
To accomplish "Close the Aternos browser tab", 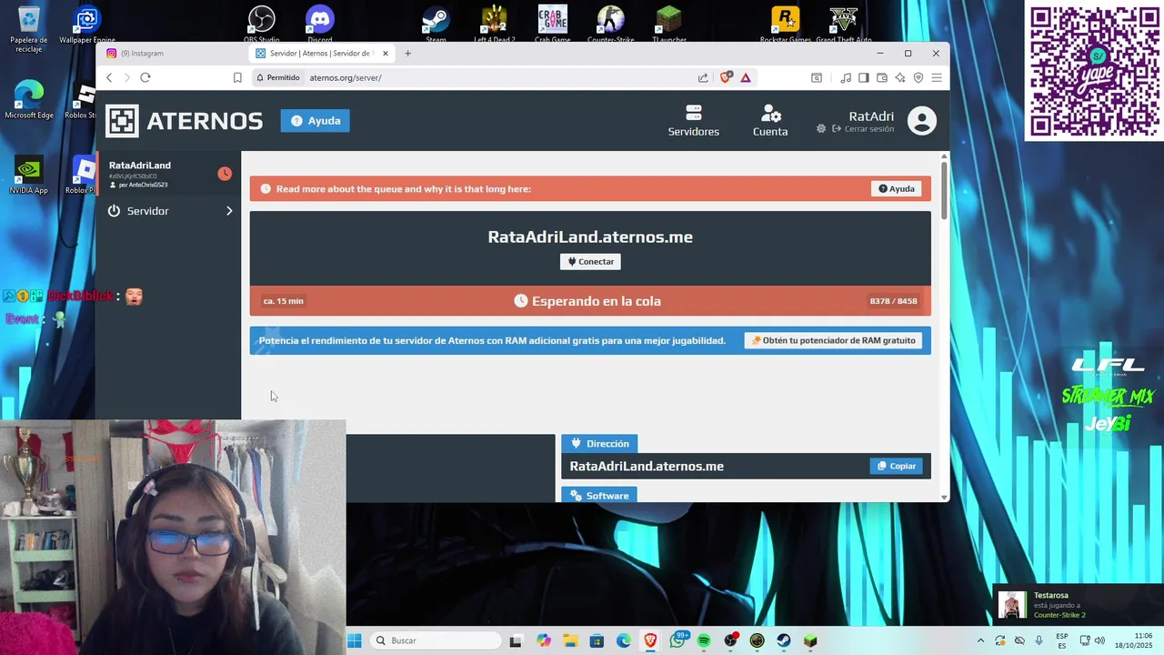I will pyautogui.click(x=386, y=54).
